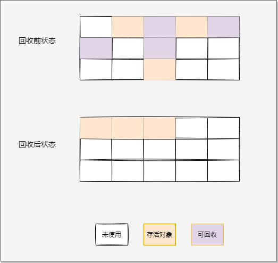Select the 存活对象 orange legend box
This screenshot has height=263, width=278.
tap(159, 234)
